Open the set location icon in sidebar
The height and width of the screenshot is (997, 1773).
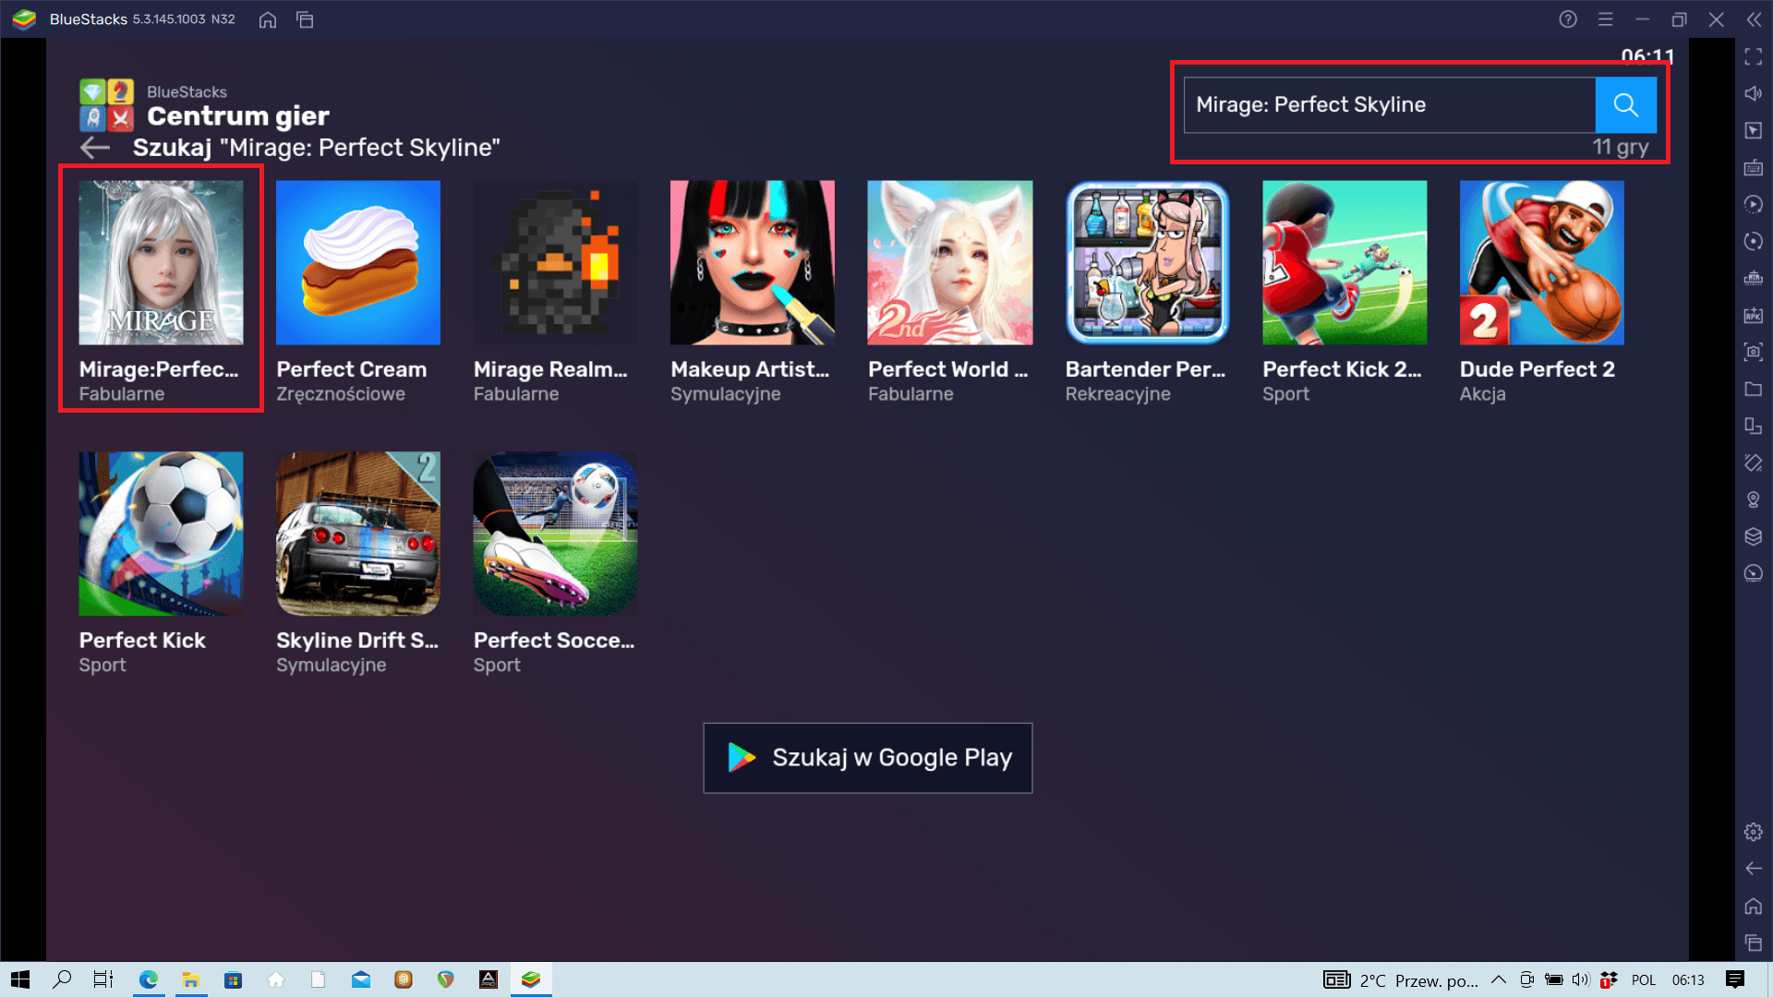point(1754,499)
